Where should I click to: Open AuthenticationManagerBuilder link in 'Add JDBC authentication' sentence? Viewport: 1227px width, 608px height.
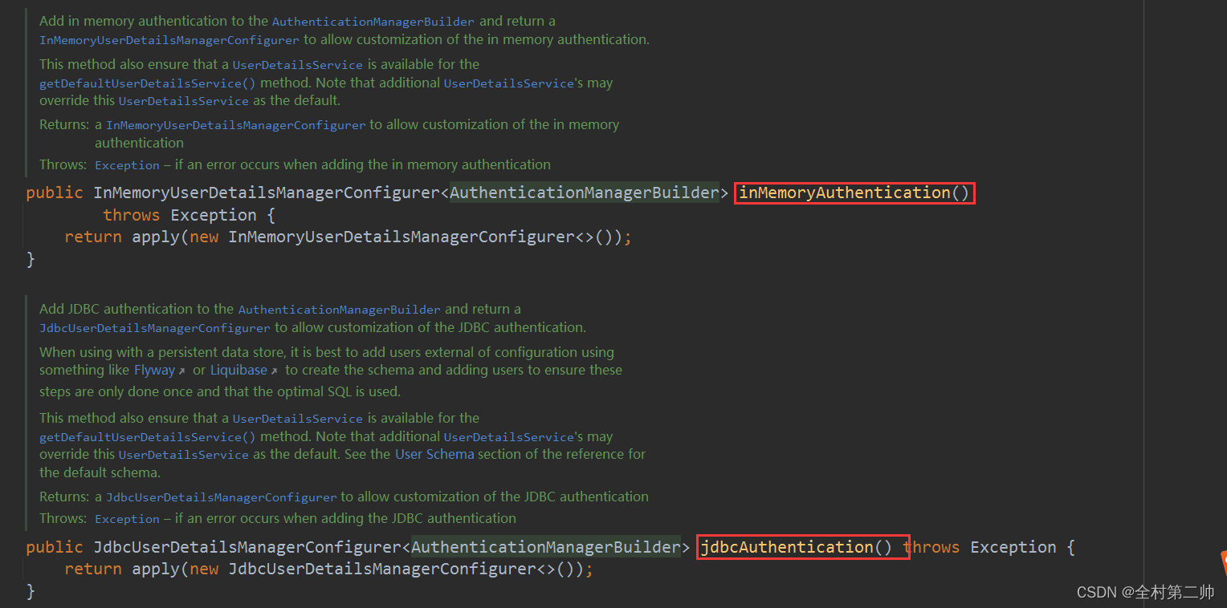click(x=340, y=310)
